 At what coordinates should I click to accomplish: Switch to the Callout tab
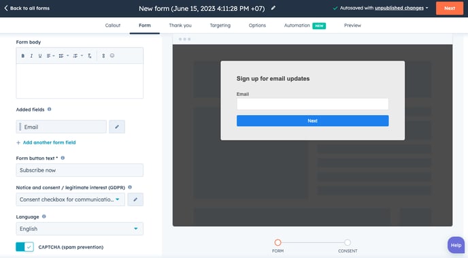pyautogui.click(x=112, y=25)
